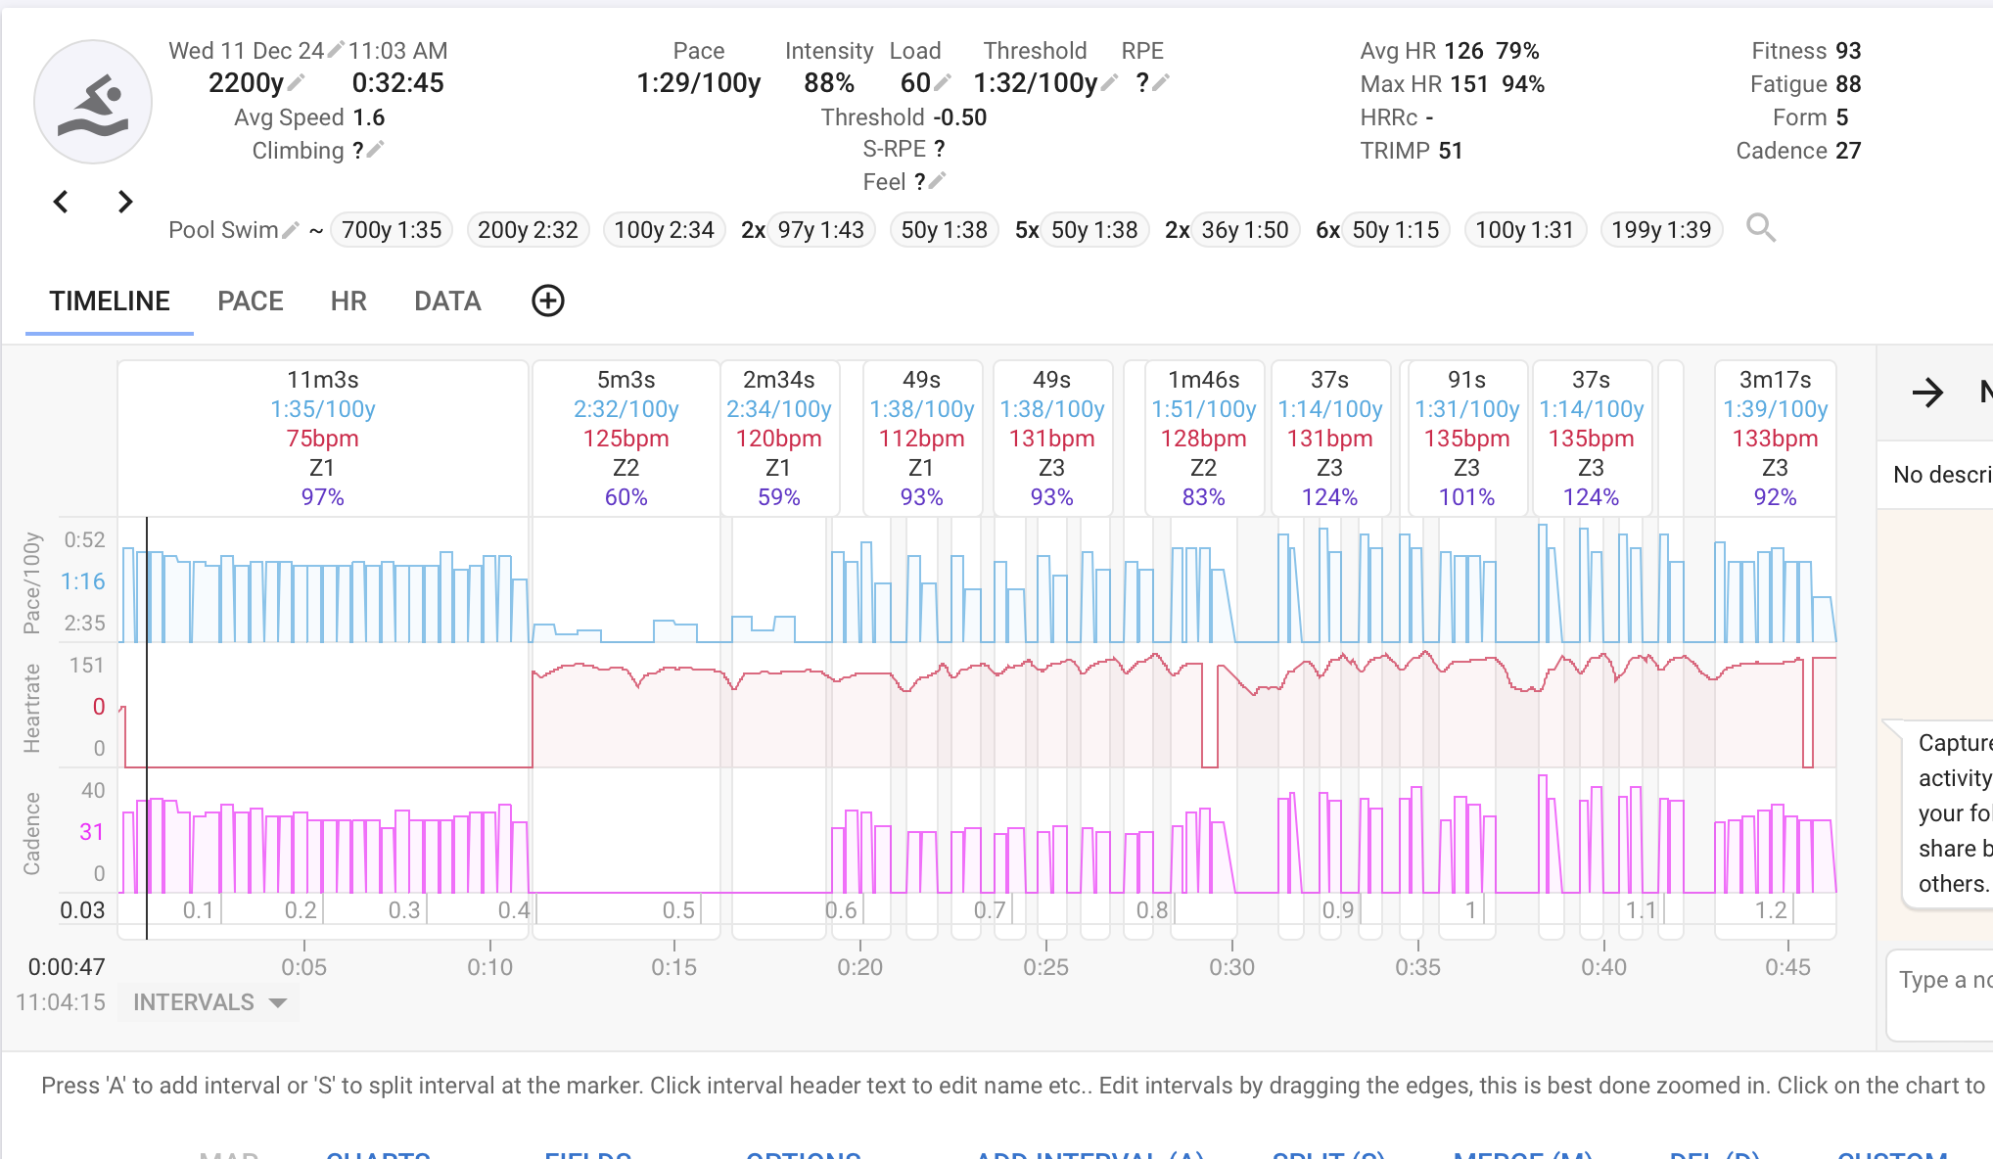
Task: Go to next activity arrow
Action: (x=125, y=202)
